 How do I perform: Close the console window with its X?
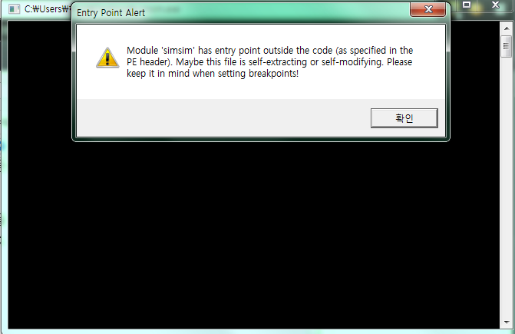point(495,5)
